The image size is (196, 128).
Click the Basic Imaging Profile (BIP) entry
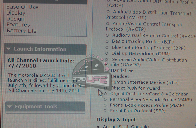pos(143,41)
